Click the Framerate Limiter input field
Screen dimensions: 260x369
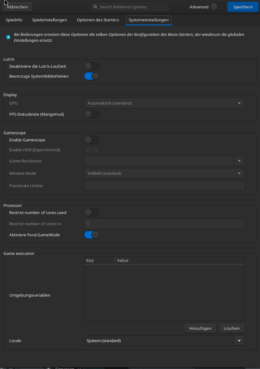coord(164,186)
